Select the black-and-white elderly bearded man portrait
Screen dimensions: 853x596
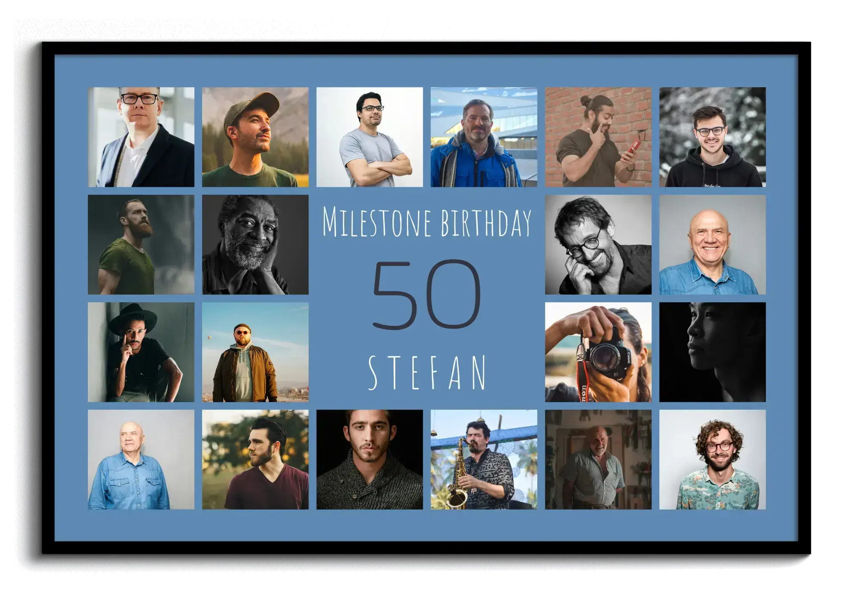click(x=255, y=244)
